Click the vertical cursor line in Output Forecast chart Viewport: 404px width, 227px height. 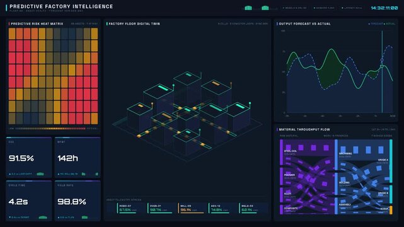tap(382, 72)
